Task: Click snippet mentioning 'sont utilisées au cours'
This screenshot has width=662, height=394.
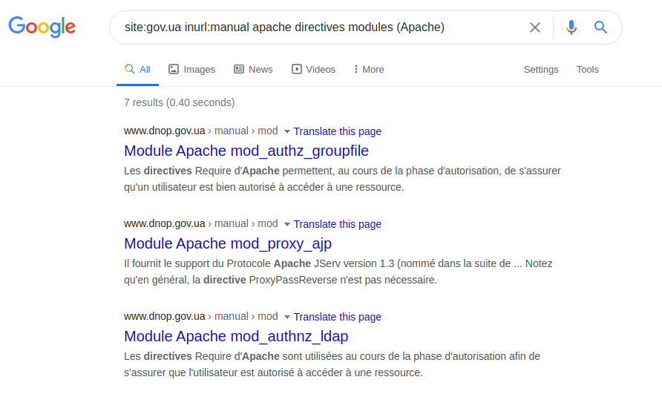Action: (332, 364)
